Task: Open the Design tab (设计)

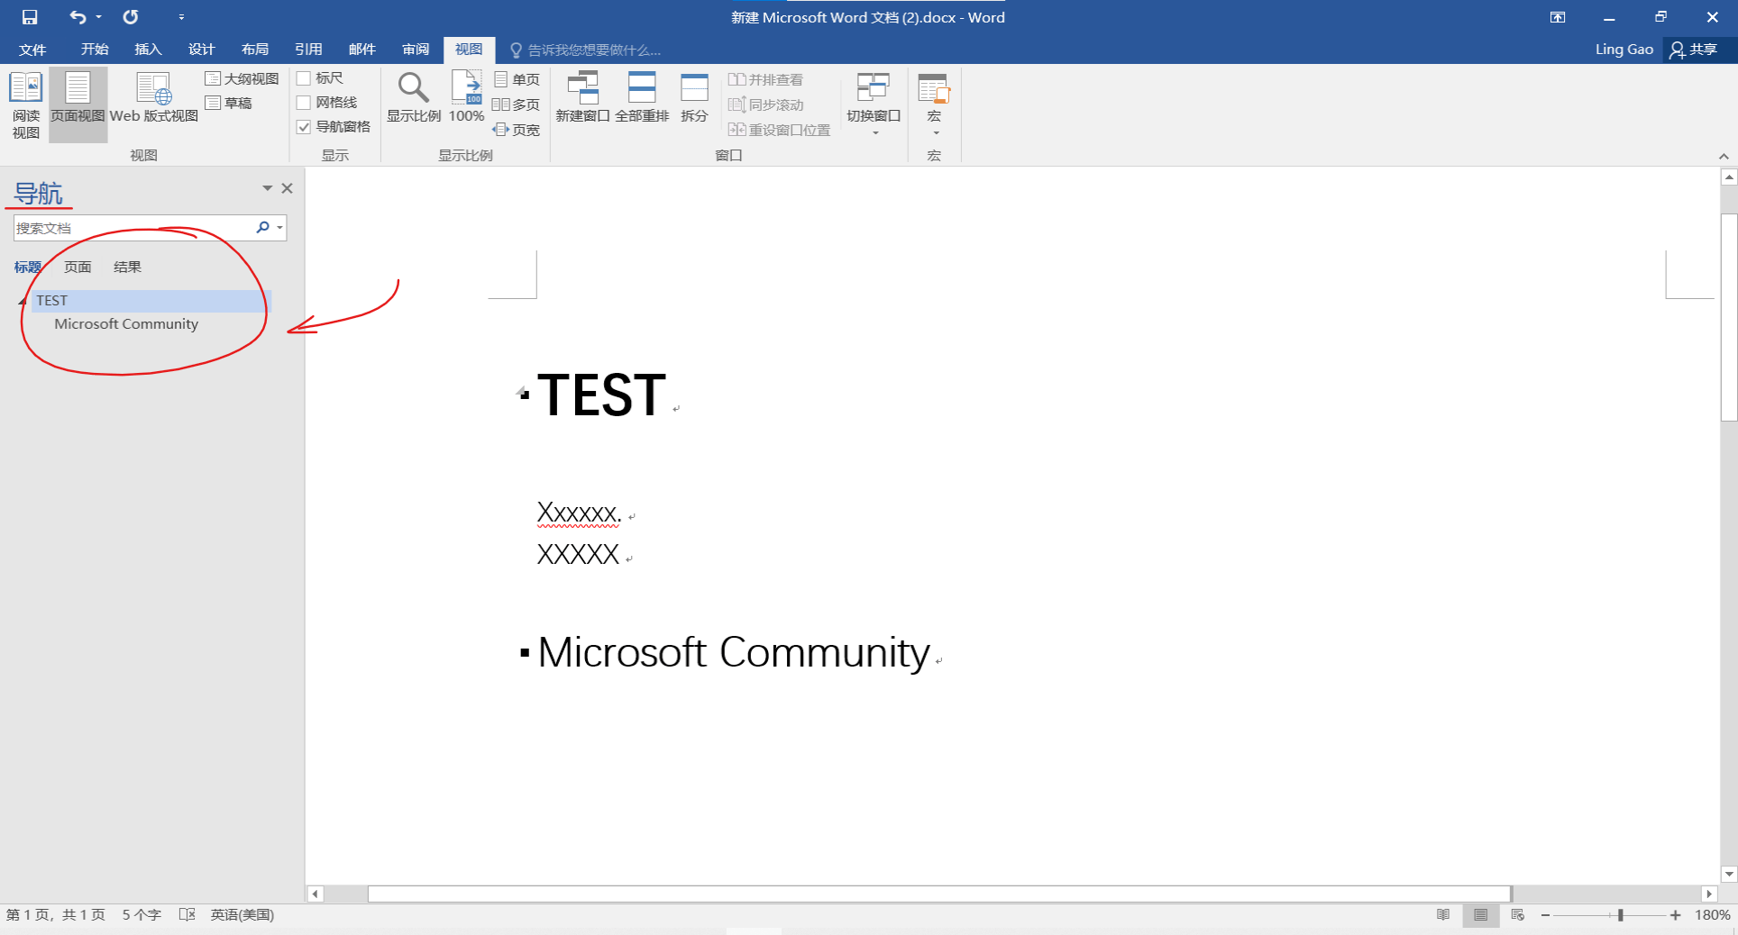Action: pyautogui.click(x=201, y=50)
